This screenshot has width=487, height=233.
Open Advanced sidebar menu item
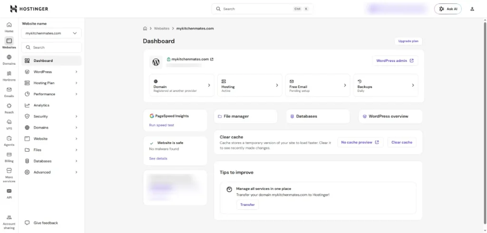(x=51, y=172)
